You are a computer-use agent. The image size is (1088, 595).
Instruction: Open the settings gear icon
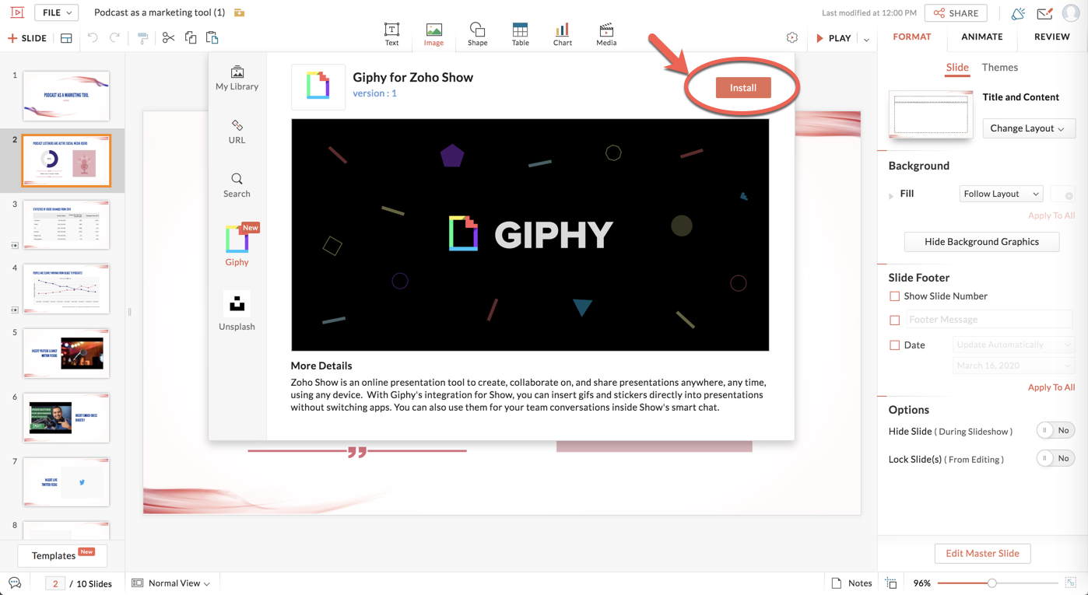tap(792, 38)
